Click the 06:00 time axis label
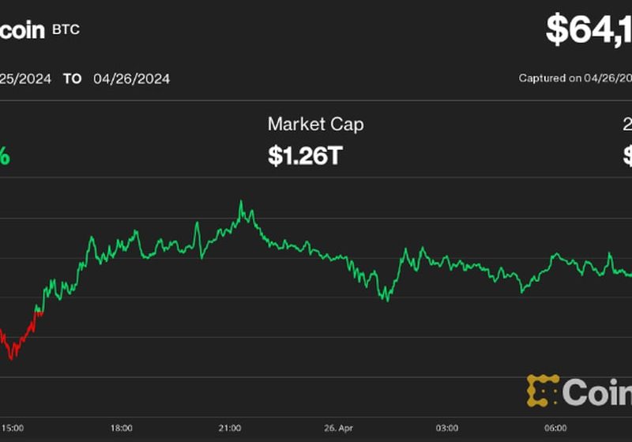Image resolution: width=632 pixels, height=442 pixels. (555, 428)
